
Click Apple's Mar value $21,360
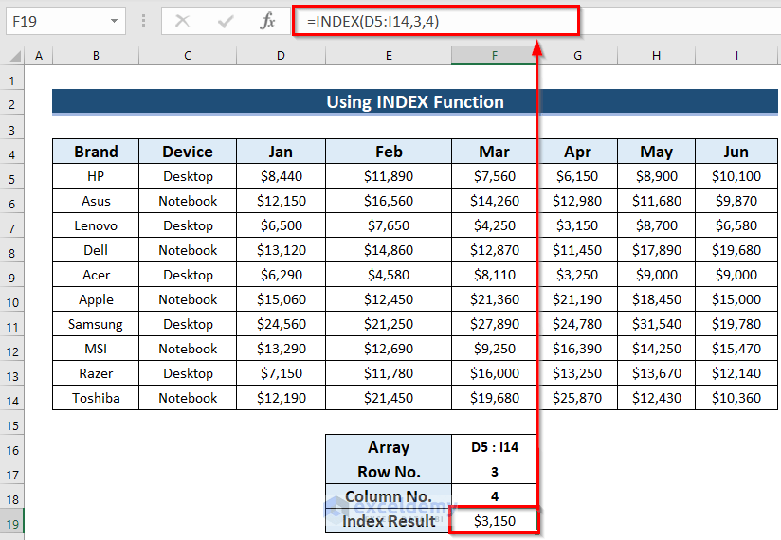coord(494,299)
